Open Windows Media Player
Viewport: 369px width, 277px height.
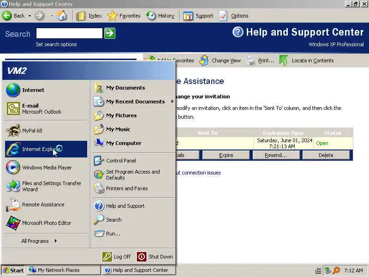tap(46, 168)
